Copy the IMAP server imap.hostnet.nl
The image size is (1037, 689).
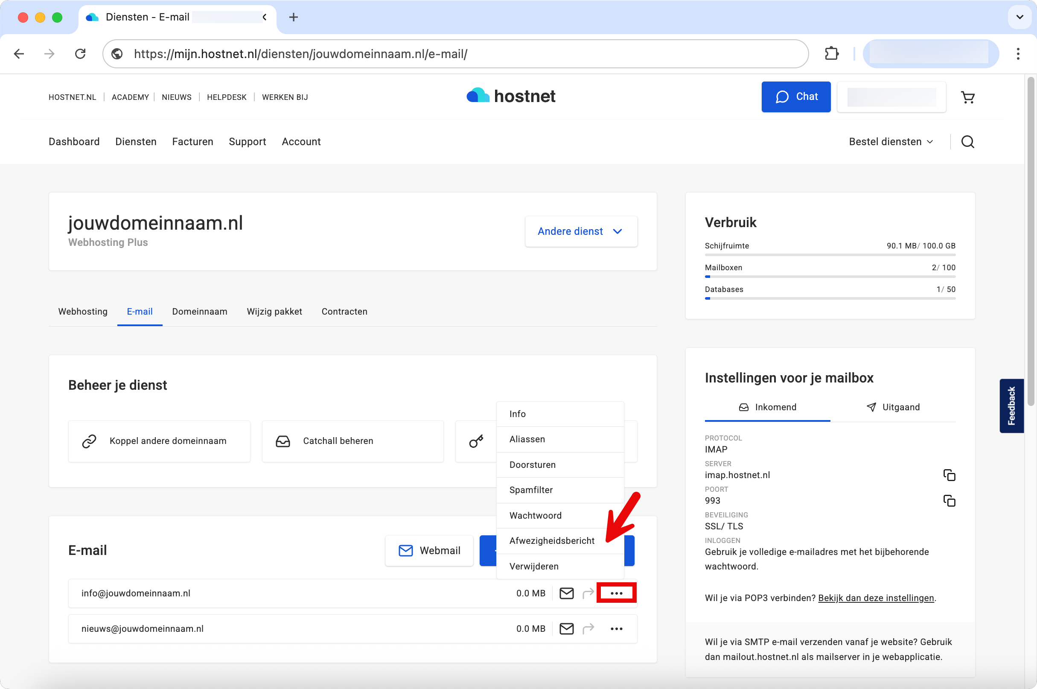point(950,475)
